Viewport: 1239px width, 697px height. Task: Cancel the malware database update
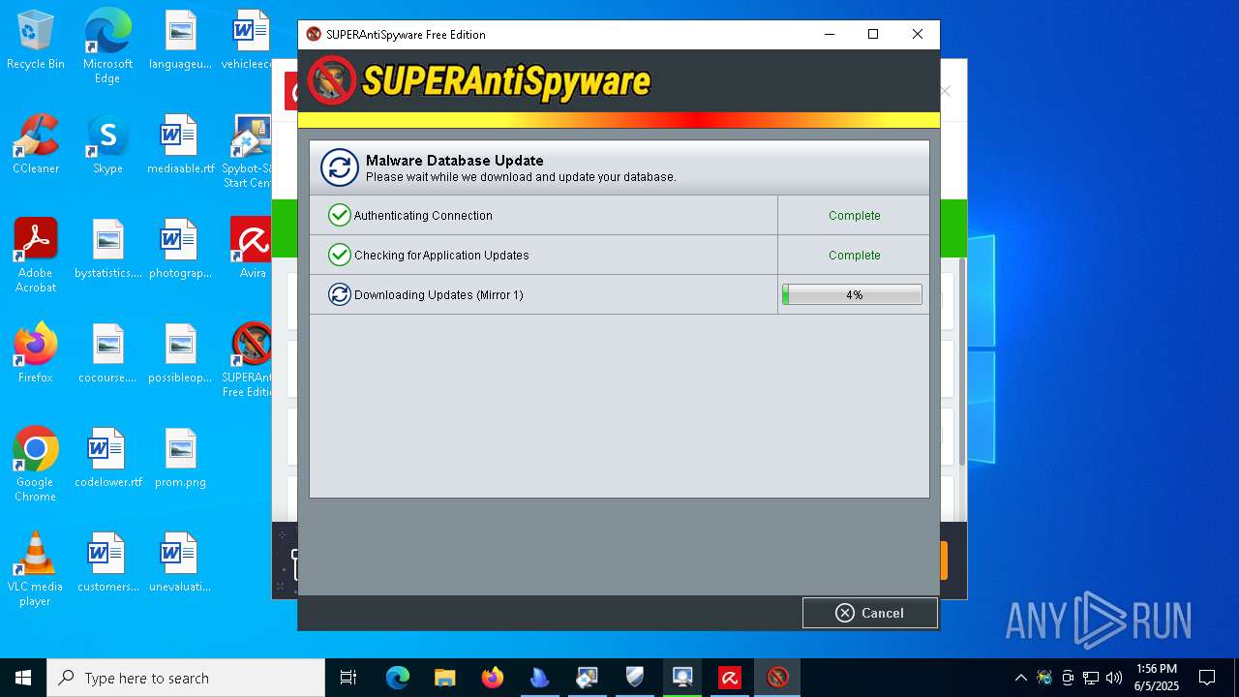[869, 613]
